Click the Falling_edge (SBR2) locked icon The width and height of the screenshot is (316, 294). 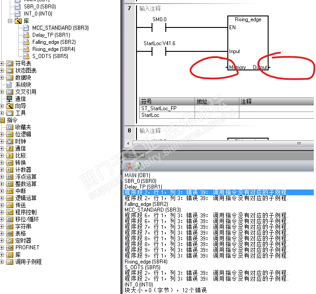[26, 42]
